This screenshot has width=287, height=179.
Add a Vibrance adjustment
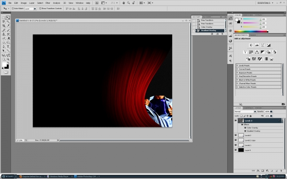coord(245,52)
